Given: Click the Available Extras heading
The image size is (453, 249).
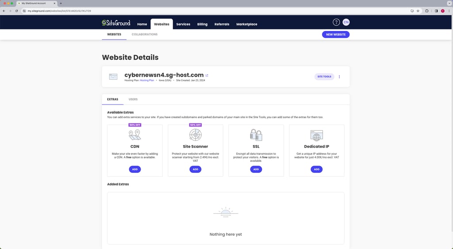Looking at the screenshot, I should point(120,112).
